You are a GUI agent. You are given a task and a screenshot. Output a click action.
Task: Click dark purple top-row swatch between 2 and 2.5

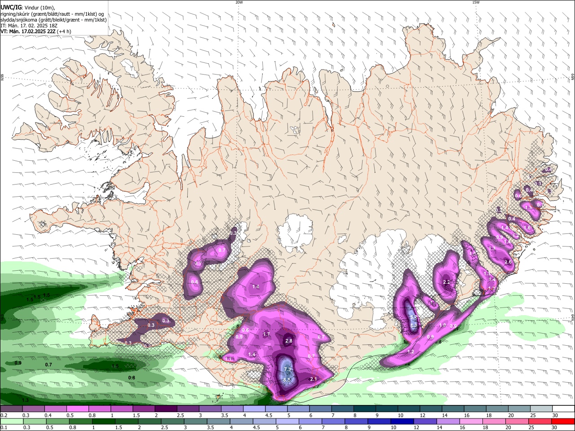pos(165,409)
